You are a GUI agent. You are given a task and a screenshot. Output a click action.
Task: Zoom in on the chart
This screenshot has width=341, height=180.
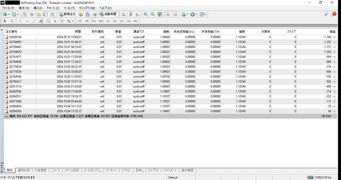point(146,14)
